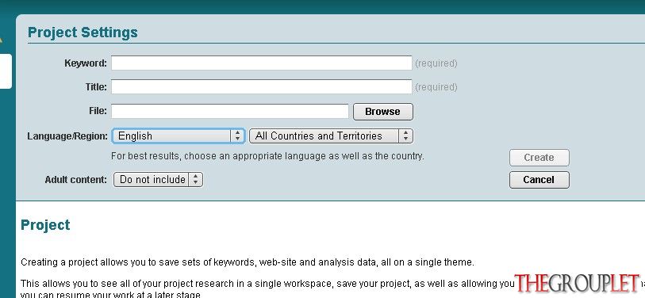Click the language dropdown arrow stepper
This screenshot has width=645, height=298.
pyautogui.click(x=237, y=136)
